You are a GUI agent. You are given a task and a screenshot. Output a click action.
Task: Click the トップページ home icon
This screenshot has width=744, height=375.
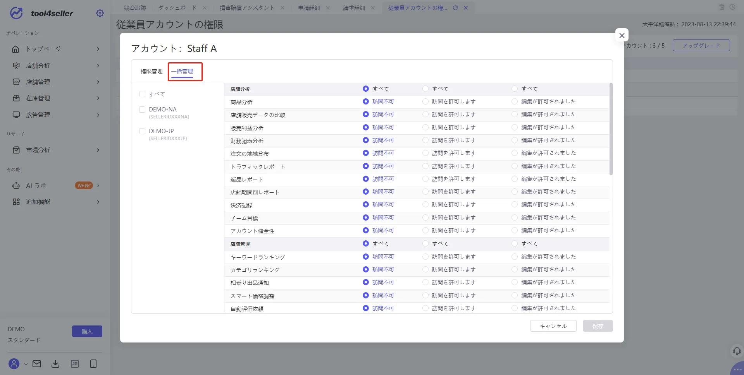[x=16, y=49]
